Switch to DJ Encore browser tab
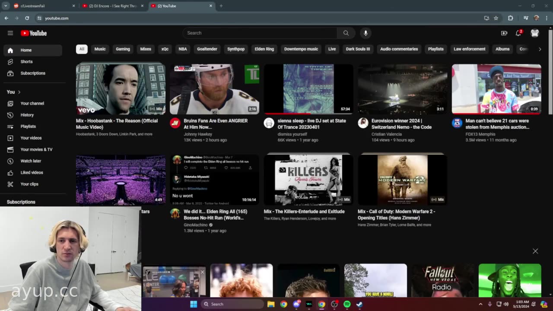This screenshot has width=553, height=311. point(112,6)
